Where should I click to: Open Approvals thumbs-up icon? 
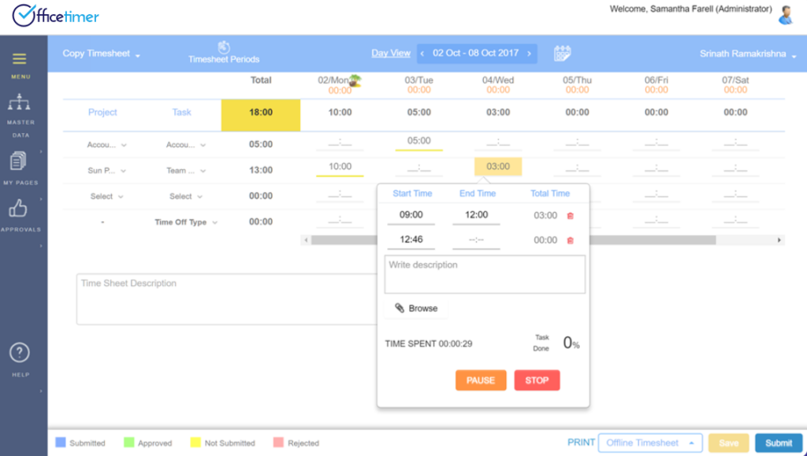pos(18,208)
